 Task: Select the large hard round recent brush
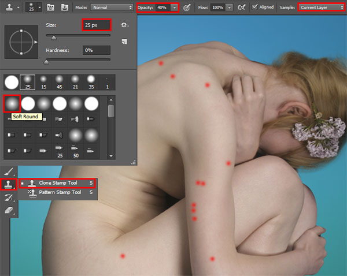click(x=12, y=82)
